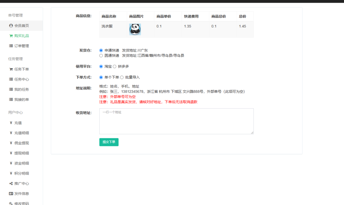Image resolution: width=344 pixels, height=205 pixels.
Task: Click the 充值 yen icon in sidebar
Action: [x=11, y=122]
